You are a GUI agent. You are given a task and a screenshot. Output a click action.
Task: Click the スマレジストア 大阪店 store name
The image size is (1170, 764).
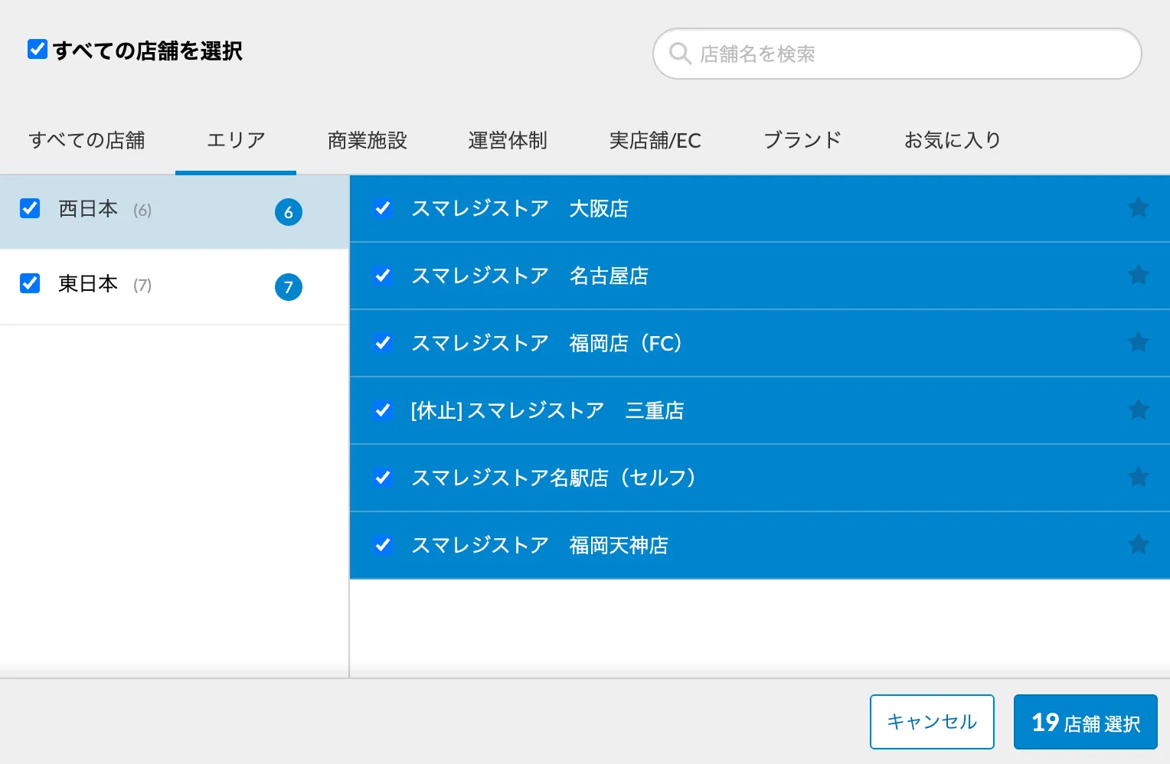tap(520, 208)
